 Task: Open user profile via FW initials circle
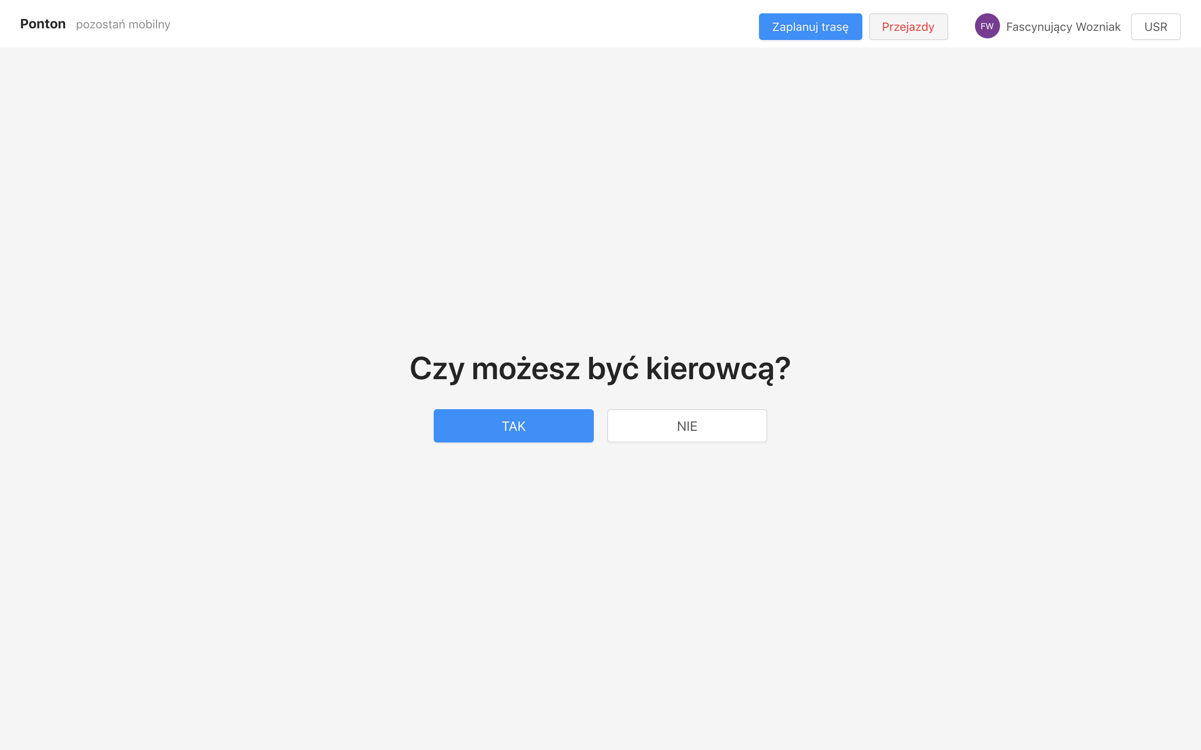click(987, 26)
